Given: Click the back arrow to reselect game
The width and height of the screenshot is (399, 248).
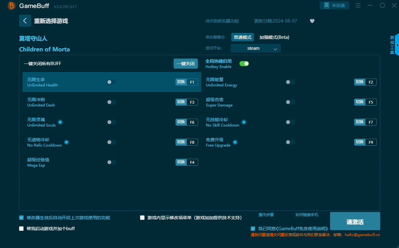Looking at the screenshot, I should click(25, 21).
